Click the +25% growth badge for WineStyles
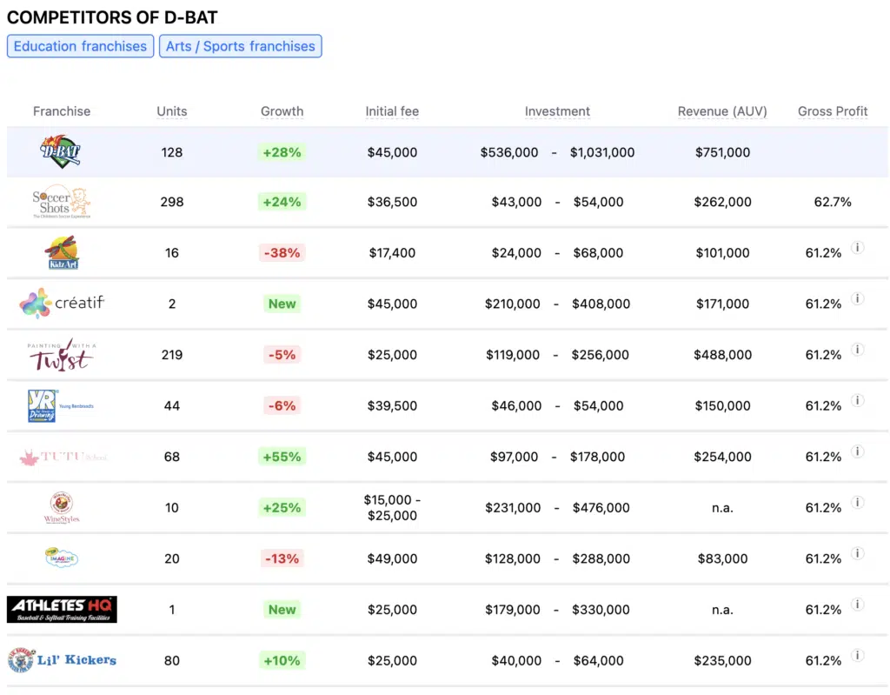The height and width of the screenshot is (695, 890). click(x=282, y=507)
